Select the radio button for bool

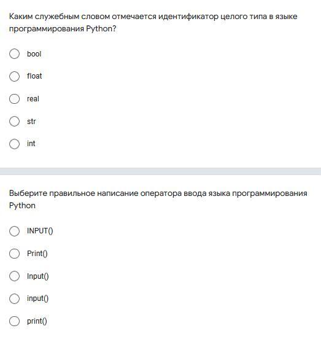click(x=14, y=53)
